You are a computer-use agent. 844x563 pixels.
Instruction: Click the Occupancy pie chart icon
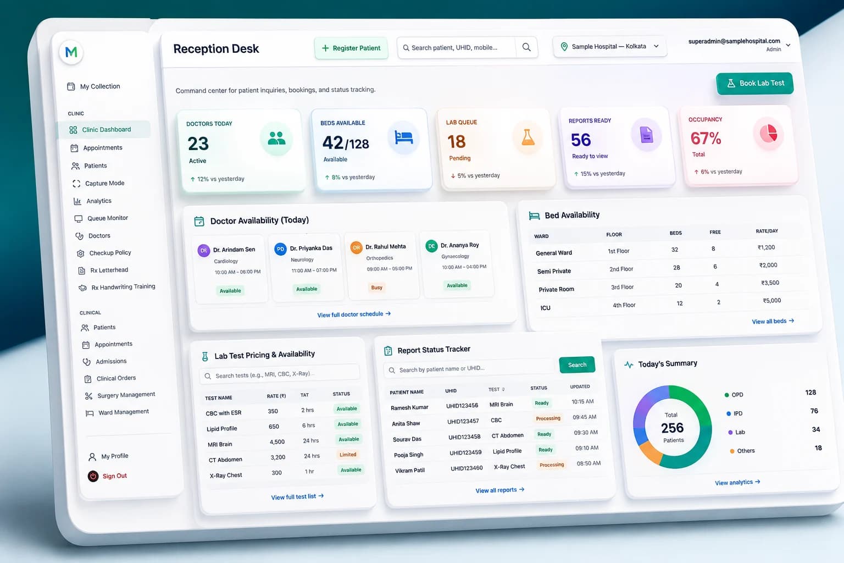pyautogui.click(x=768, y=133)
